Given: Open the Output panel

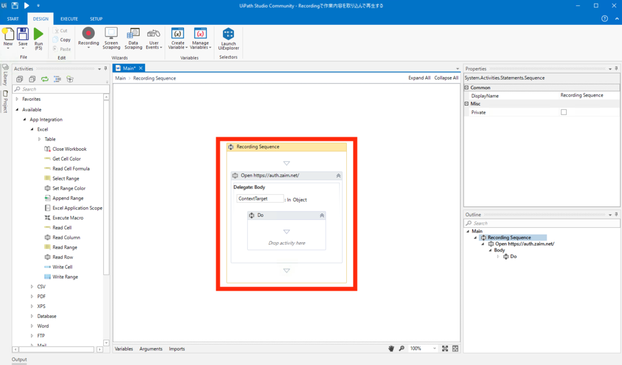Looking at the screenshot, I should point(19,360).
